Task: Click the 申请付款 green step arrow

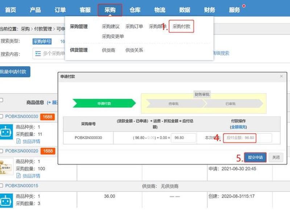Action: tap(104, 104)
